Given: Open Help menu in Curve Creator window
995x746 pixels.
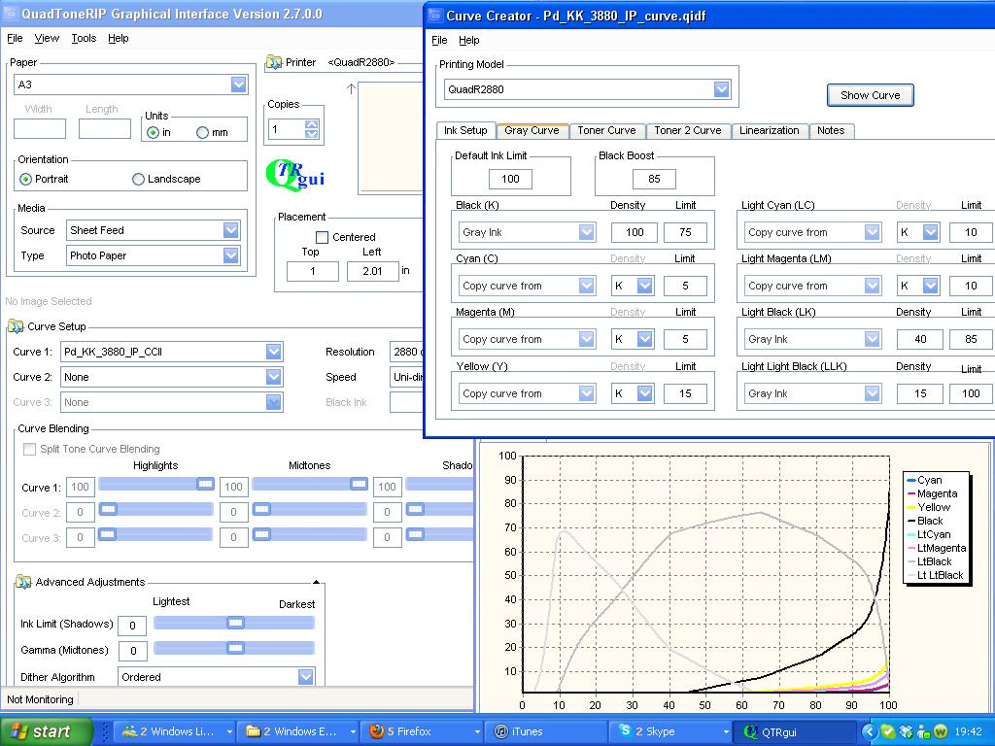Looking at the screenshot, I should [x=469, y=40].
